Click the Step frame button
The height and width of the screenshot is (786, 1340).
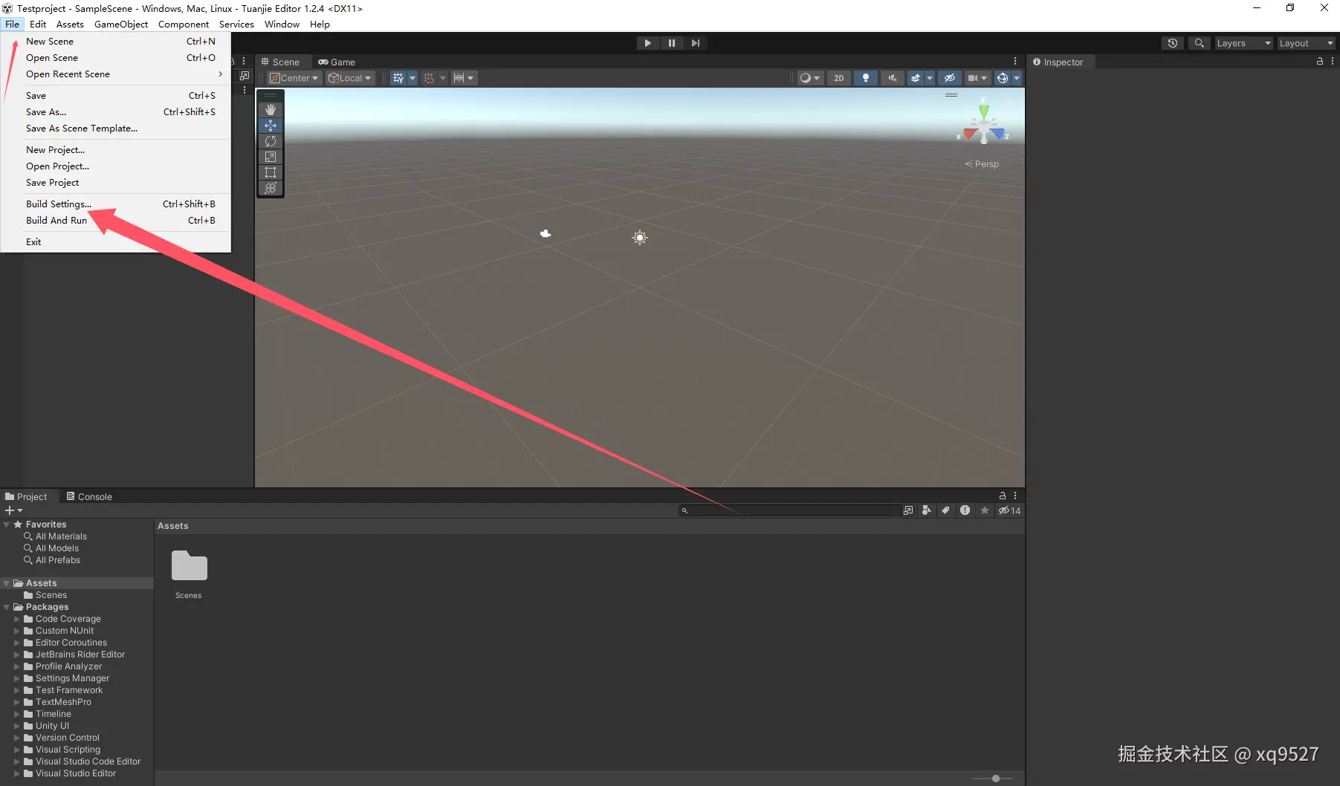696,43
